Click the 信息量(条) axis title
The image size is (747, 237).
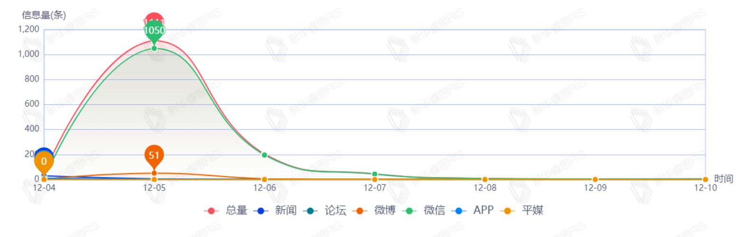[44, 15]
